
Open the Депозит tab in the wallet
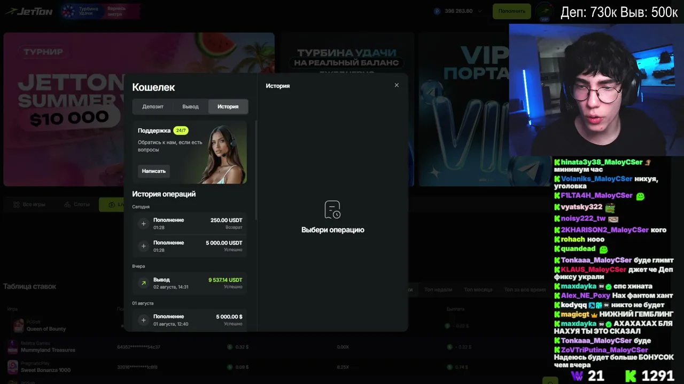[153, 107]
